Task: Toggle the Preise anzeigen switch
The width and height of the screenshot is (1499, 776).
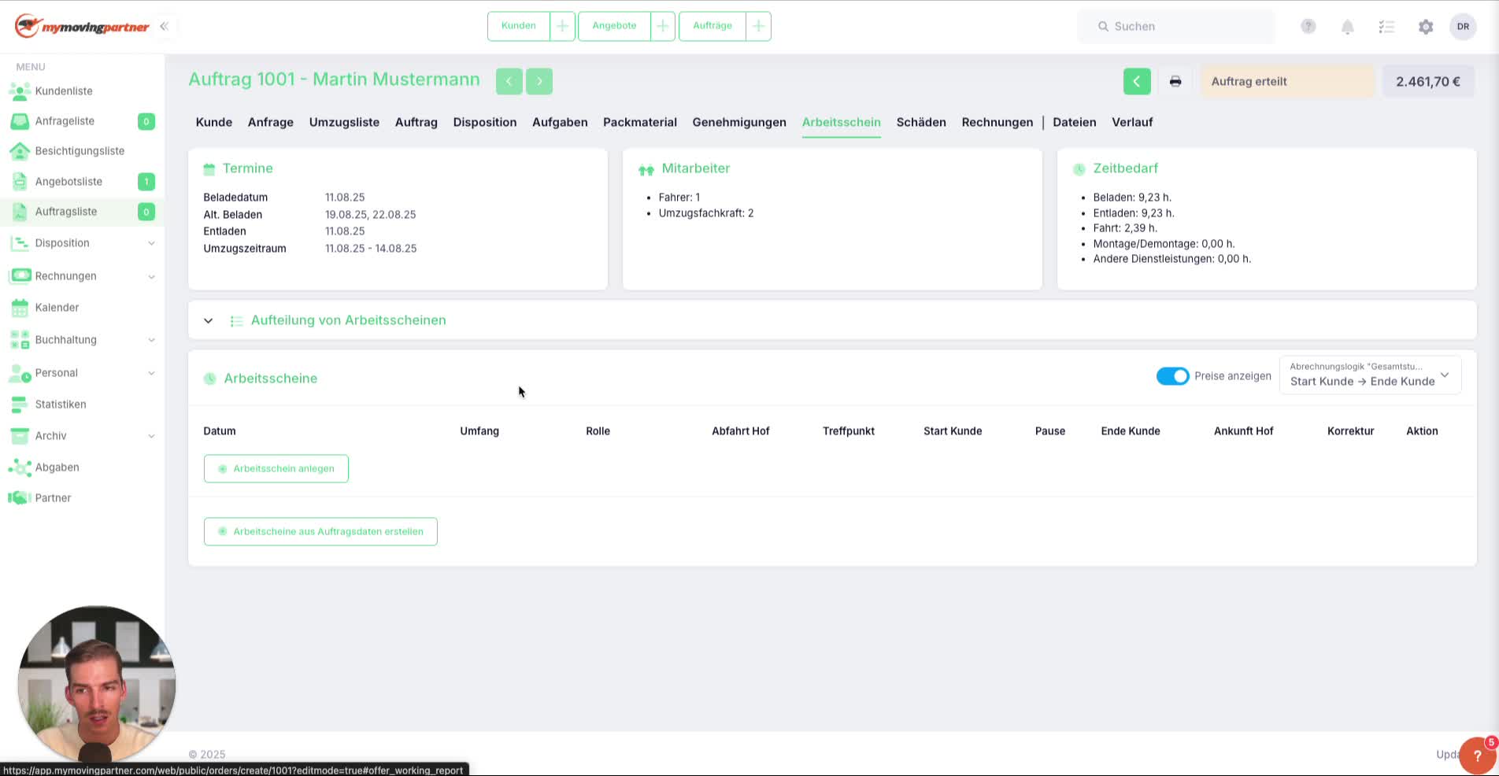Action: click(1172, 376)
